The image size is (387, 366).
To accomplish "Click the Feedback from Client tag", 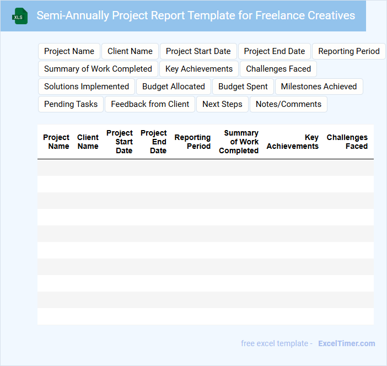I will pyautogui.click(x=150, y=104).
